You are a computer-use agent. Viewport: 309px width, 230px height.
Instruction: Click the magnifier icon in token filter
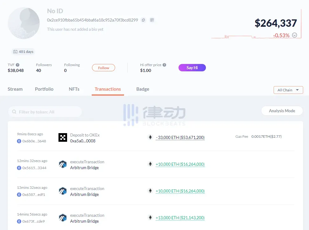[14, 112]
